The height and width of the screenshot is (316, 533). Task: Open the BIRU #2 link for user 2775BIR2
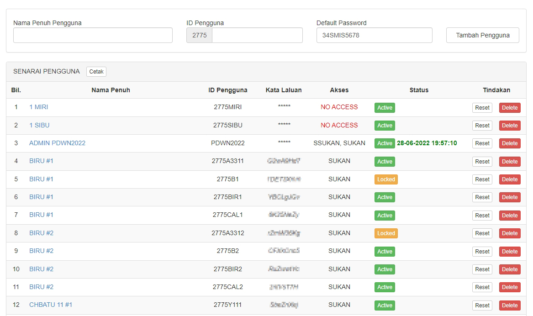[41, 269]
